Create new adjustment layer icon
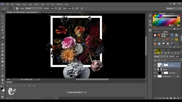The image size is (182, 102). pyautogui.click(x=167, y=98)
